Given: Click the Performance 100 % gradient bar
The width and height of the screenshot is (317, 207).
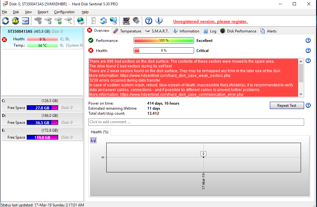Looking at the screenshot, I should point(164,41).
